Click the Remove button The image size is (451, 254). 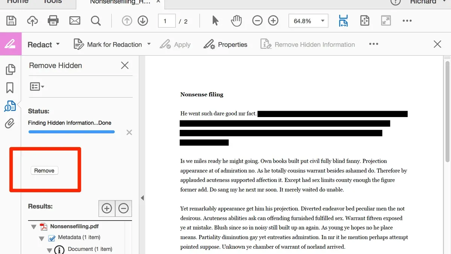44,170
